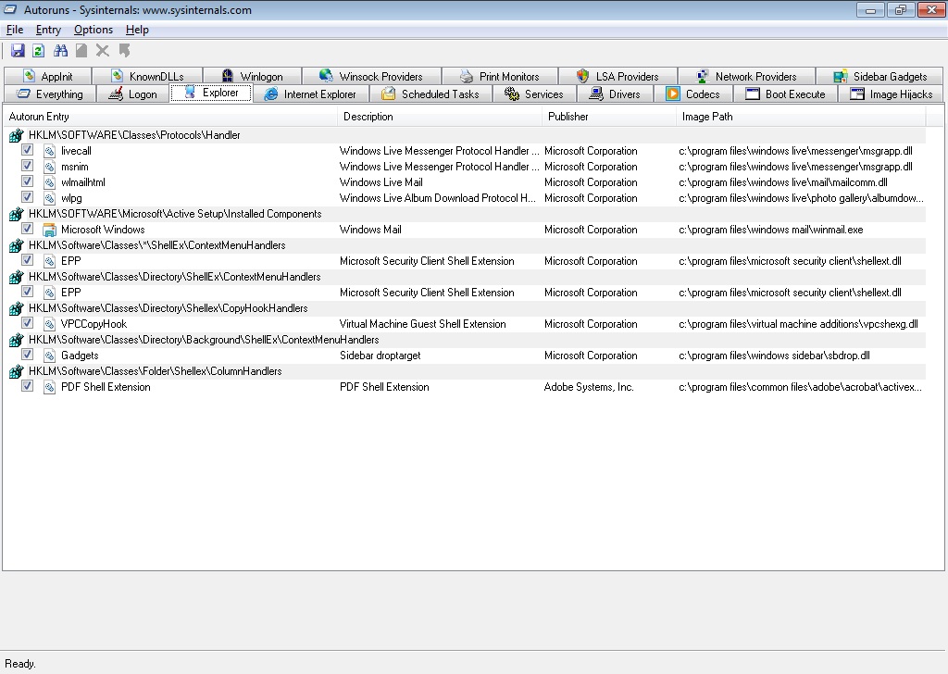
Task: Click the Refresh toolbar icon
Action: click(39, 51)
